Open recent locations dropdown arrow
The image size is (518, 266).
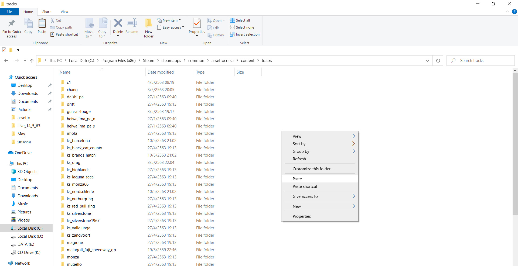(25, 61)
